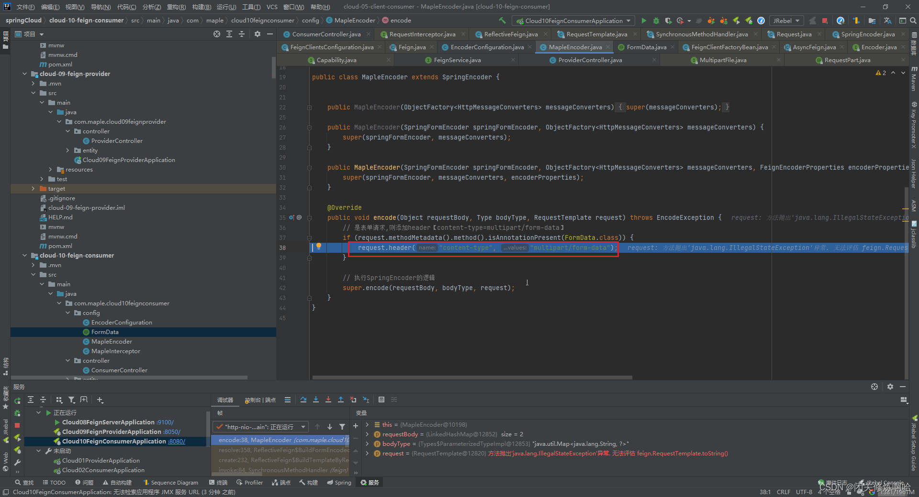Hide the project panel with minus icon
The height and width of the screenshot is (497, 919).
270,34
